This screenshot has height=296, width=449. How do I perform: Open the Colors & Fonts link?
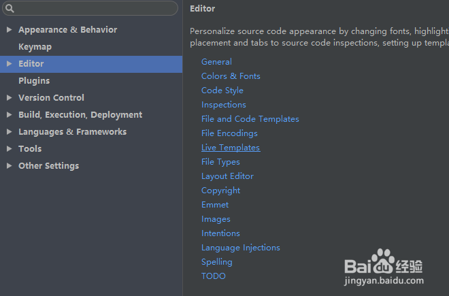[231, 76]
